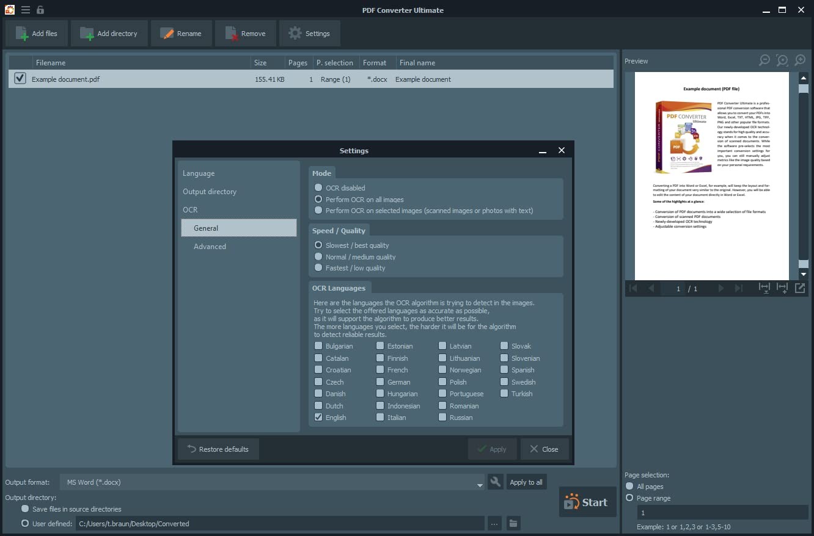Click the preview scrollbar up arrow
Image resolution: width=814 pixels, height=536 pixels.
pos(804,78)
